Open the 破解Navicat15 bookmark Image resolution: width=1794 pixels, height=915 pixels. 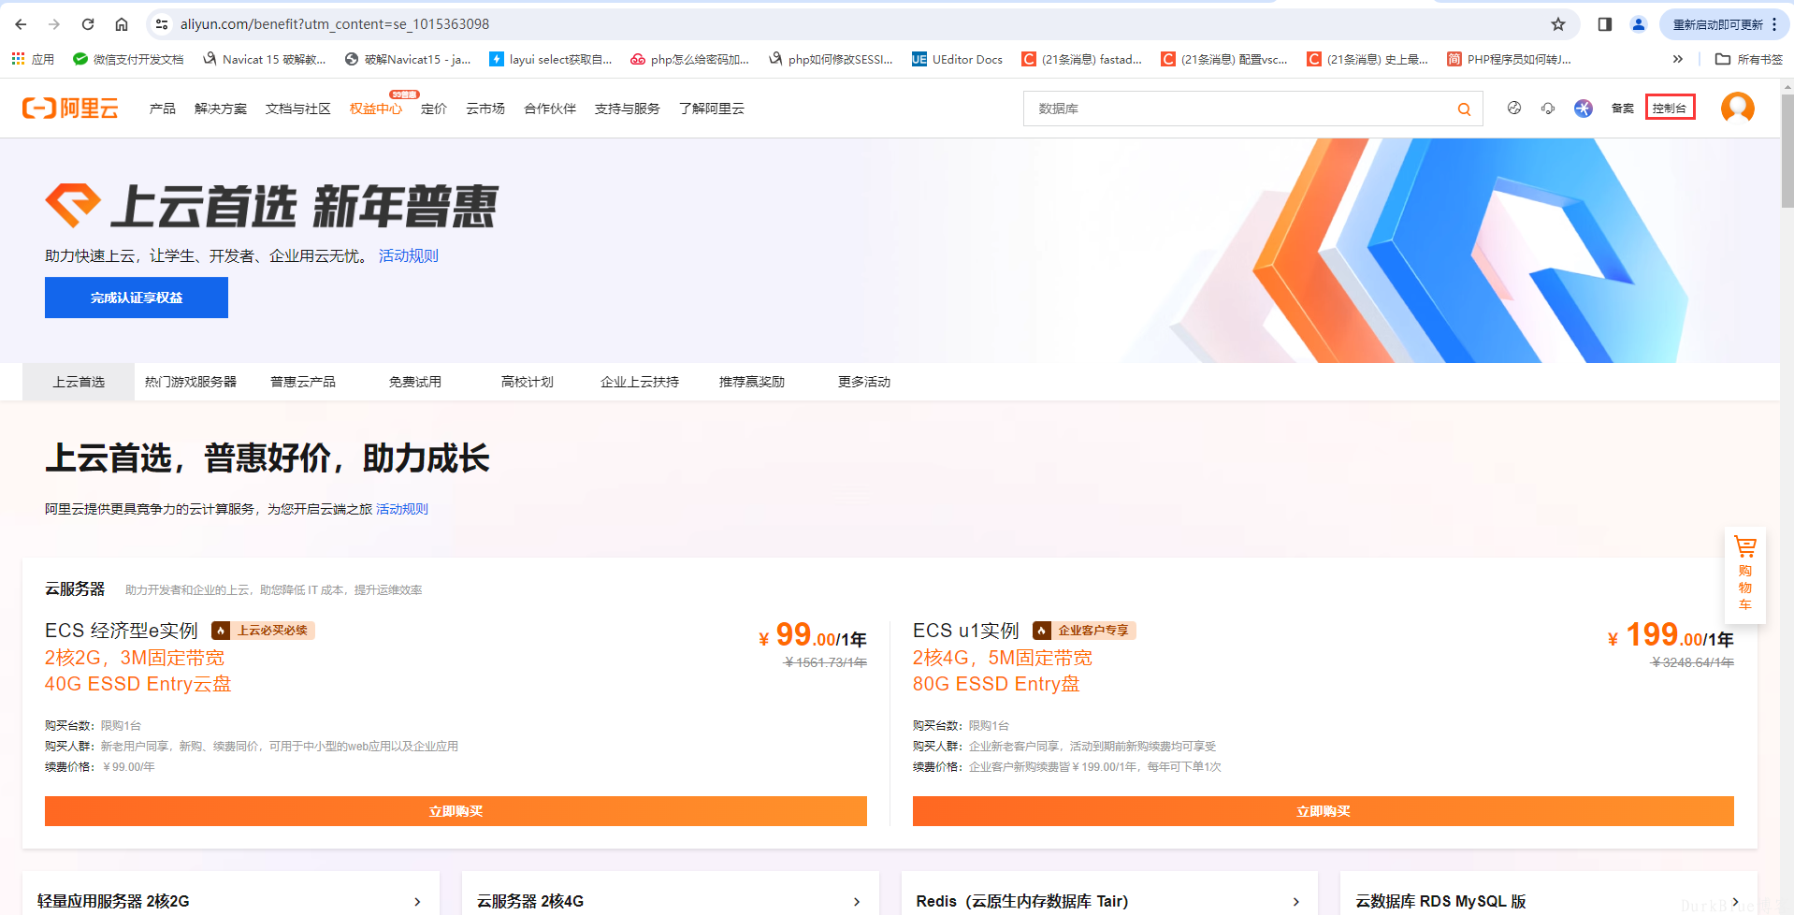click(408, 59)
